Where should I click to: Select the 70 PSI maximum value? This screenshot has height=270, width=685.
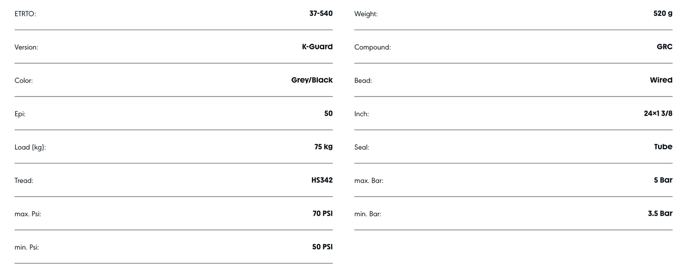[x=322, y=214]
